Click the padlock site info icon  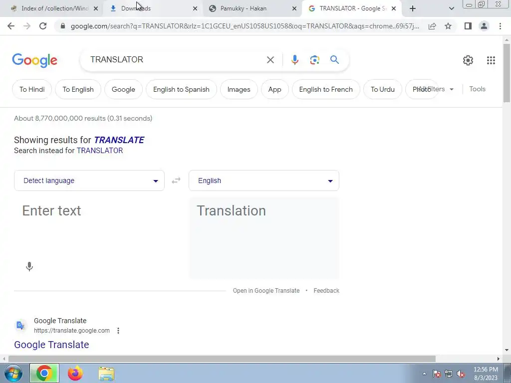(63, 26)
